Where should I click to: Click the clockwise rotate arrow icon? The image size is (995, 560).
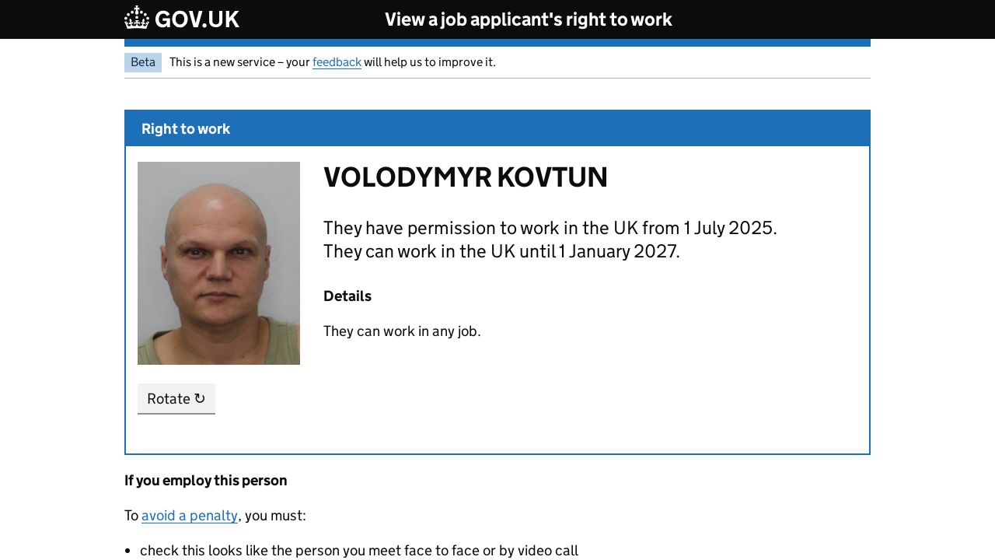point(200,398)
